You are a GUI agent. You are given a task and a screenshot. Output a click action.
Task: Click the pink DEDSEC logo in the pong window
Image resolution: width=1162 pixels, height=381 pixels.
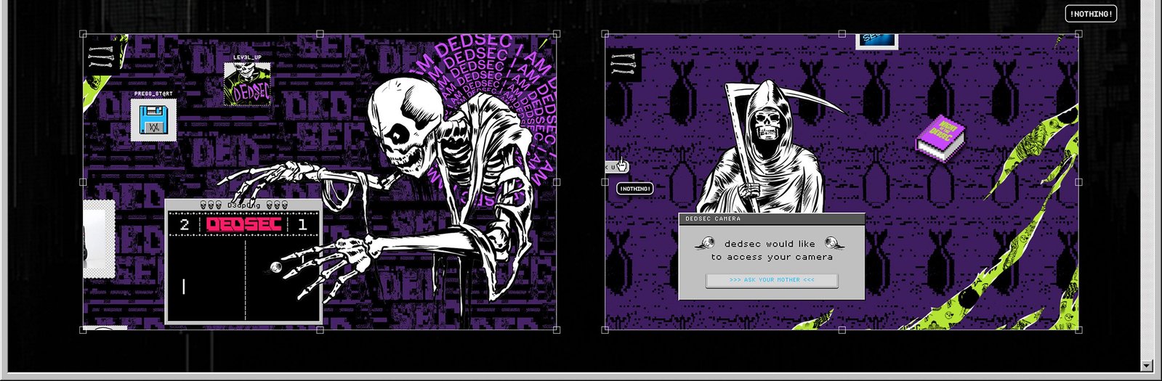pyautogui.click(x=243, y=225)
